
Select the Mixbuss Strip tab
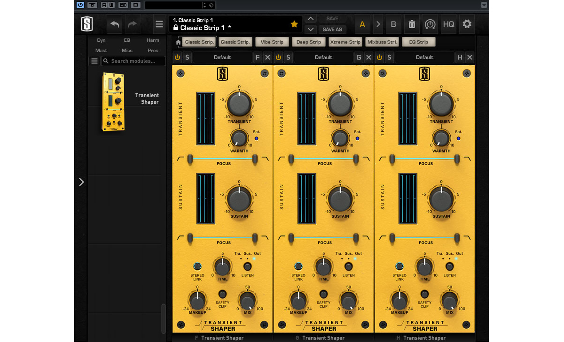[x=382, y=42]
